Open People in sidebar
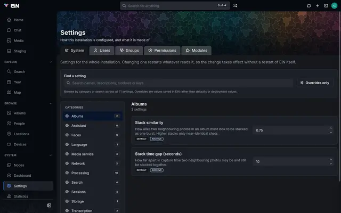Viewport: 341px width, 213px height. coord(28,124)
